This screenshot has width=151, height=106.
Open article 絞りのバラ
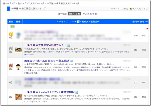click(69, 52)
